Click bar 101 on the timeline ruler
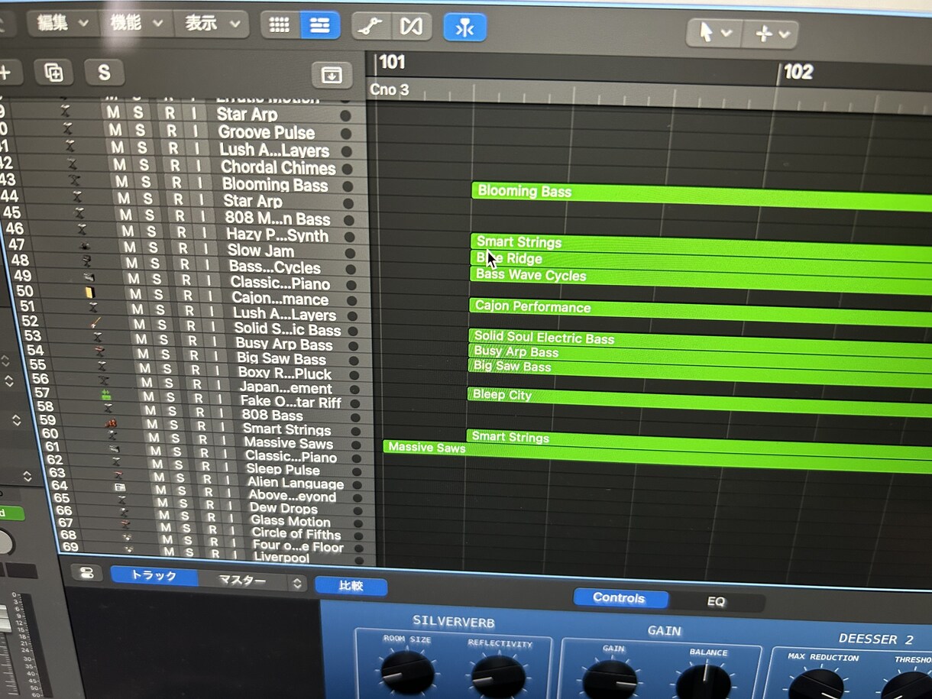This screenshot has height=699, width=932. point(392,63)
